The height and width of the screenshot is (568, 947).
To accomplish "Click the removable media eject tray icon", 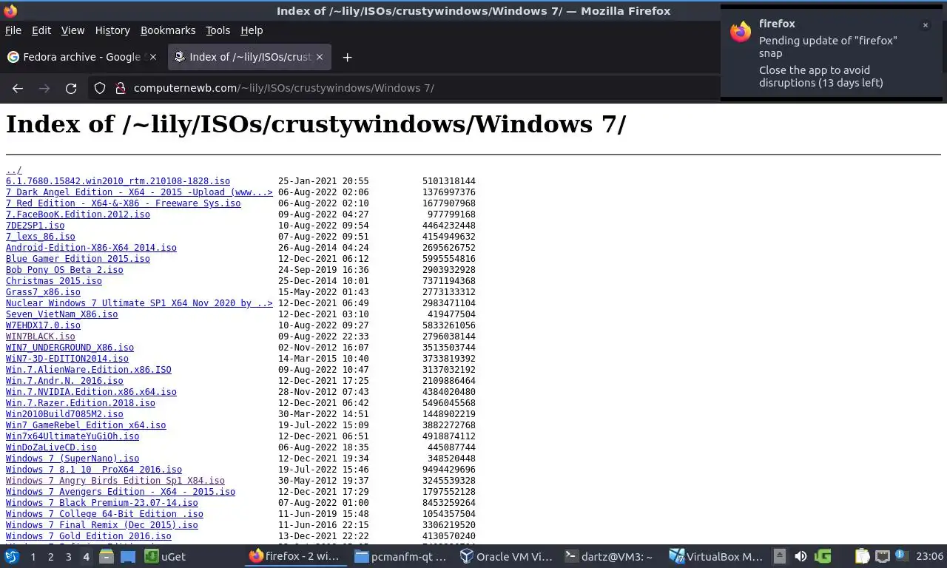I will 780,556.
